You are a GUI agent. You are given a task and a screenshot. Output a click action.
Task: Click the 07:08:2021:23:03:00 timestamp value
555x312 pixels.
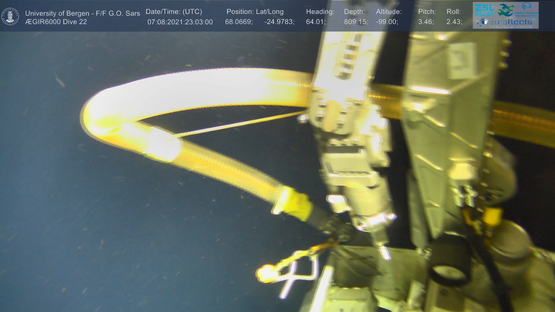(x=180, y=22)
